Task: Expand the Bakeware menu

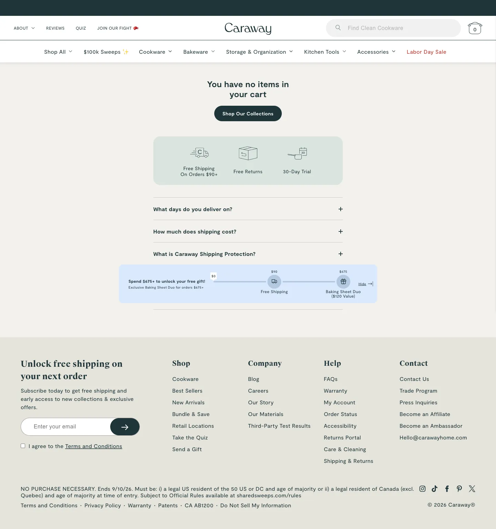Action: [199, 52]
